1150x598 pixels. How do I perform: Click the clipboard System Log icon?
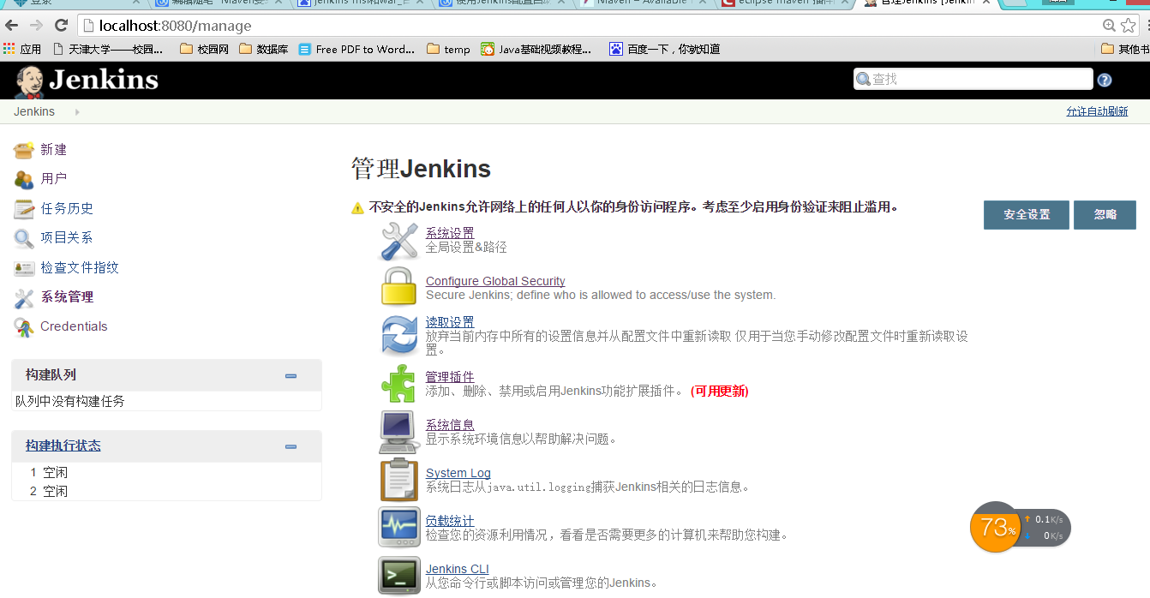point(398,480)
